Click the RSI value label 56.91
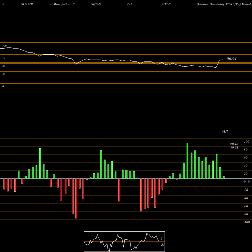This screenshot has height=252, width=252. point(232,59)
